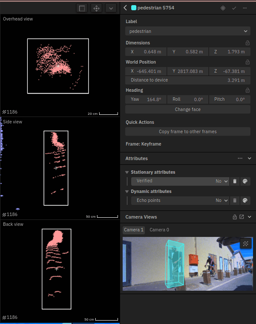Click the Change face button
256x324 pixels.
coord(188,109)
